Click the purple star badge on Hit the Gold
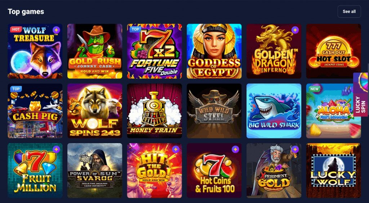 (x=175, y=149)
